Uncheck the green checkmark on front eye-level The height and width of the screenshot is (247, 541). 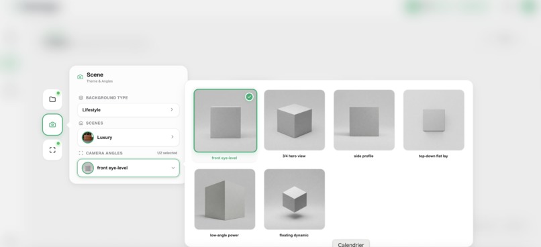tap(249, 97)
